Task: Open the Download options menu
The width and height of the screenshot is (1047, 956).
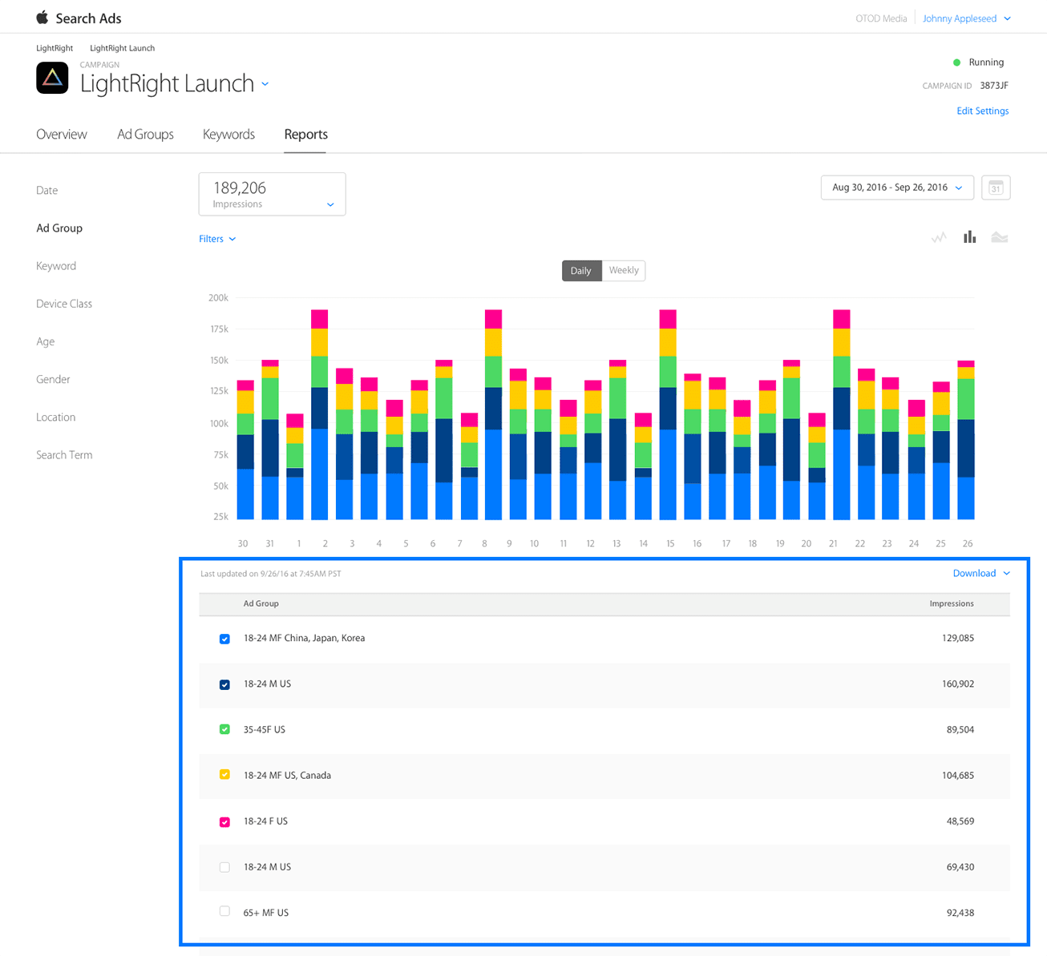Action: click(x=980, y=573)
